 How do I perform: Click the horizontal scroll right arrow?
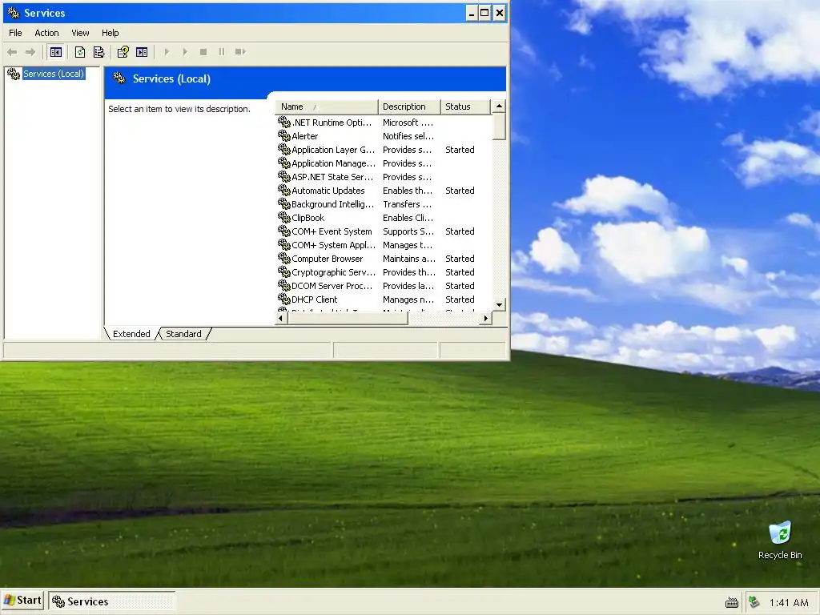[486, 318]
